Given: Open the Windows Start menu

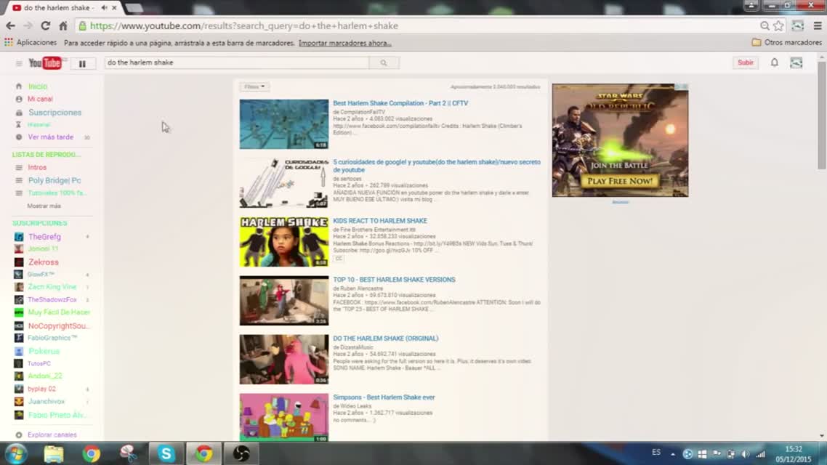Looking at the screenshot, I should click(x=16, y=453).
